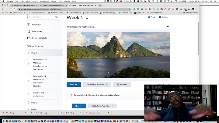Click drag handle beside Week 2
Image resolution: width=219 pixels, height=123 pixels.
pyautogui.click(x=28, y=103)
